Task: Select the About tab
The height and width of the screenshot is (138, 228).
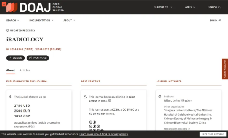Action: click(11, 70)
